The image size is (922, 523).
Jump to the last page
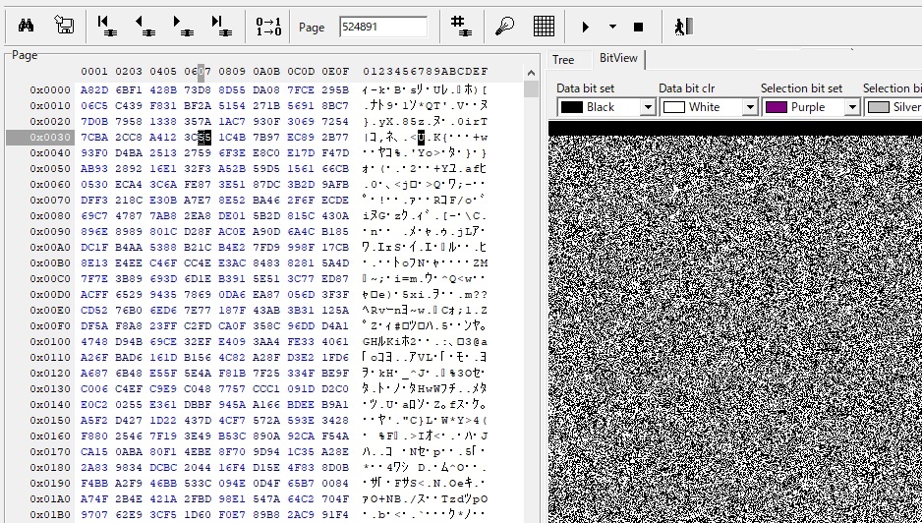click(x=220, y=27)
